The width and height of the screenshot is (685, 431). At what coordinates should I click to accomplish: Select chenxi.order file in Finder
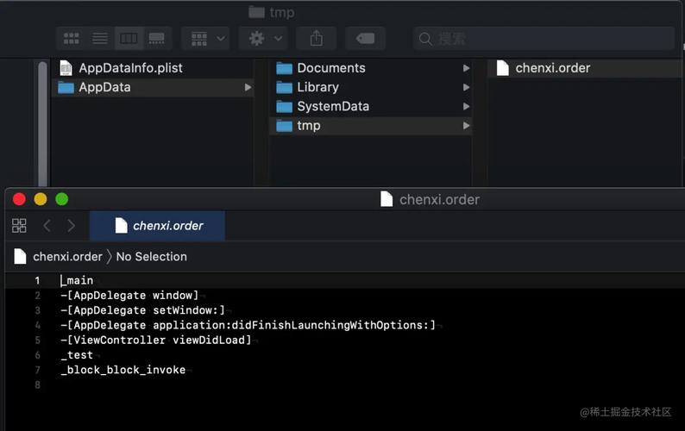pos(586,68)
